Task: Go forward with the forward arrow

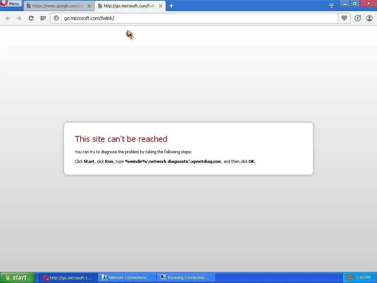Action: click(19, 18)
